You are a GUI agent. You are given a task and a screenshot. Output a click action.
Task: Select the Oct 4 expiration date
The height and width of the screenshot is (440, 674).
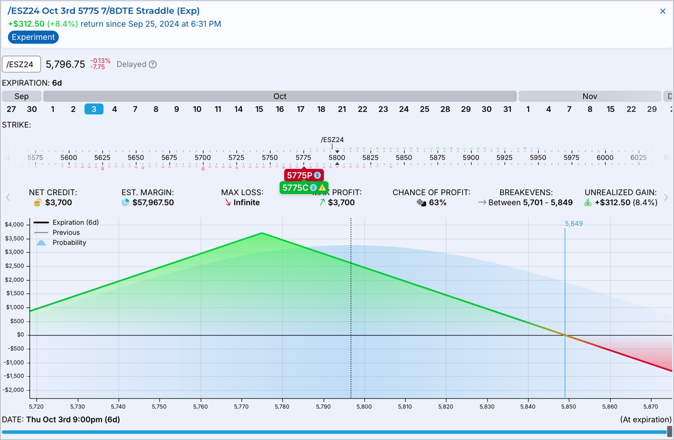115,109
